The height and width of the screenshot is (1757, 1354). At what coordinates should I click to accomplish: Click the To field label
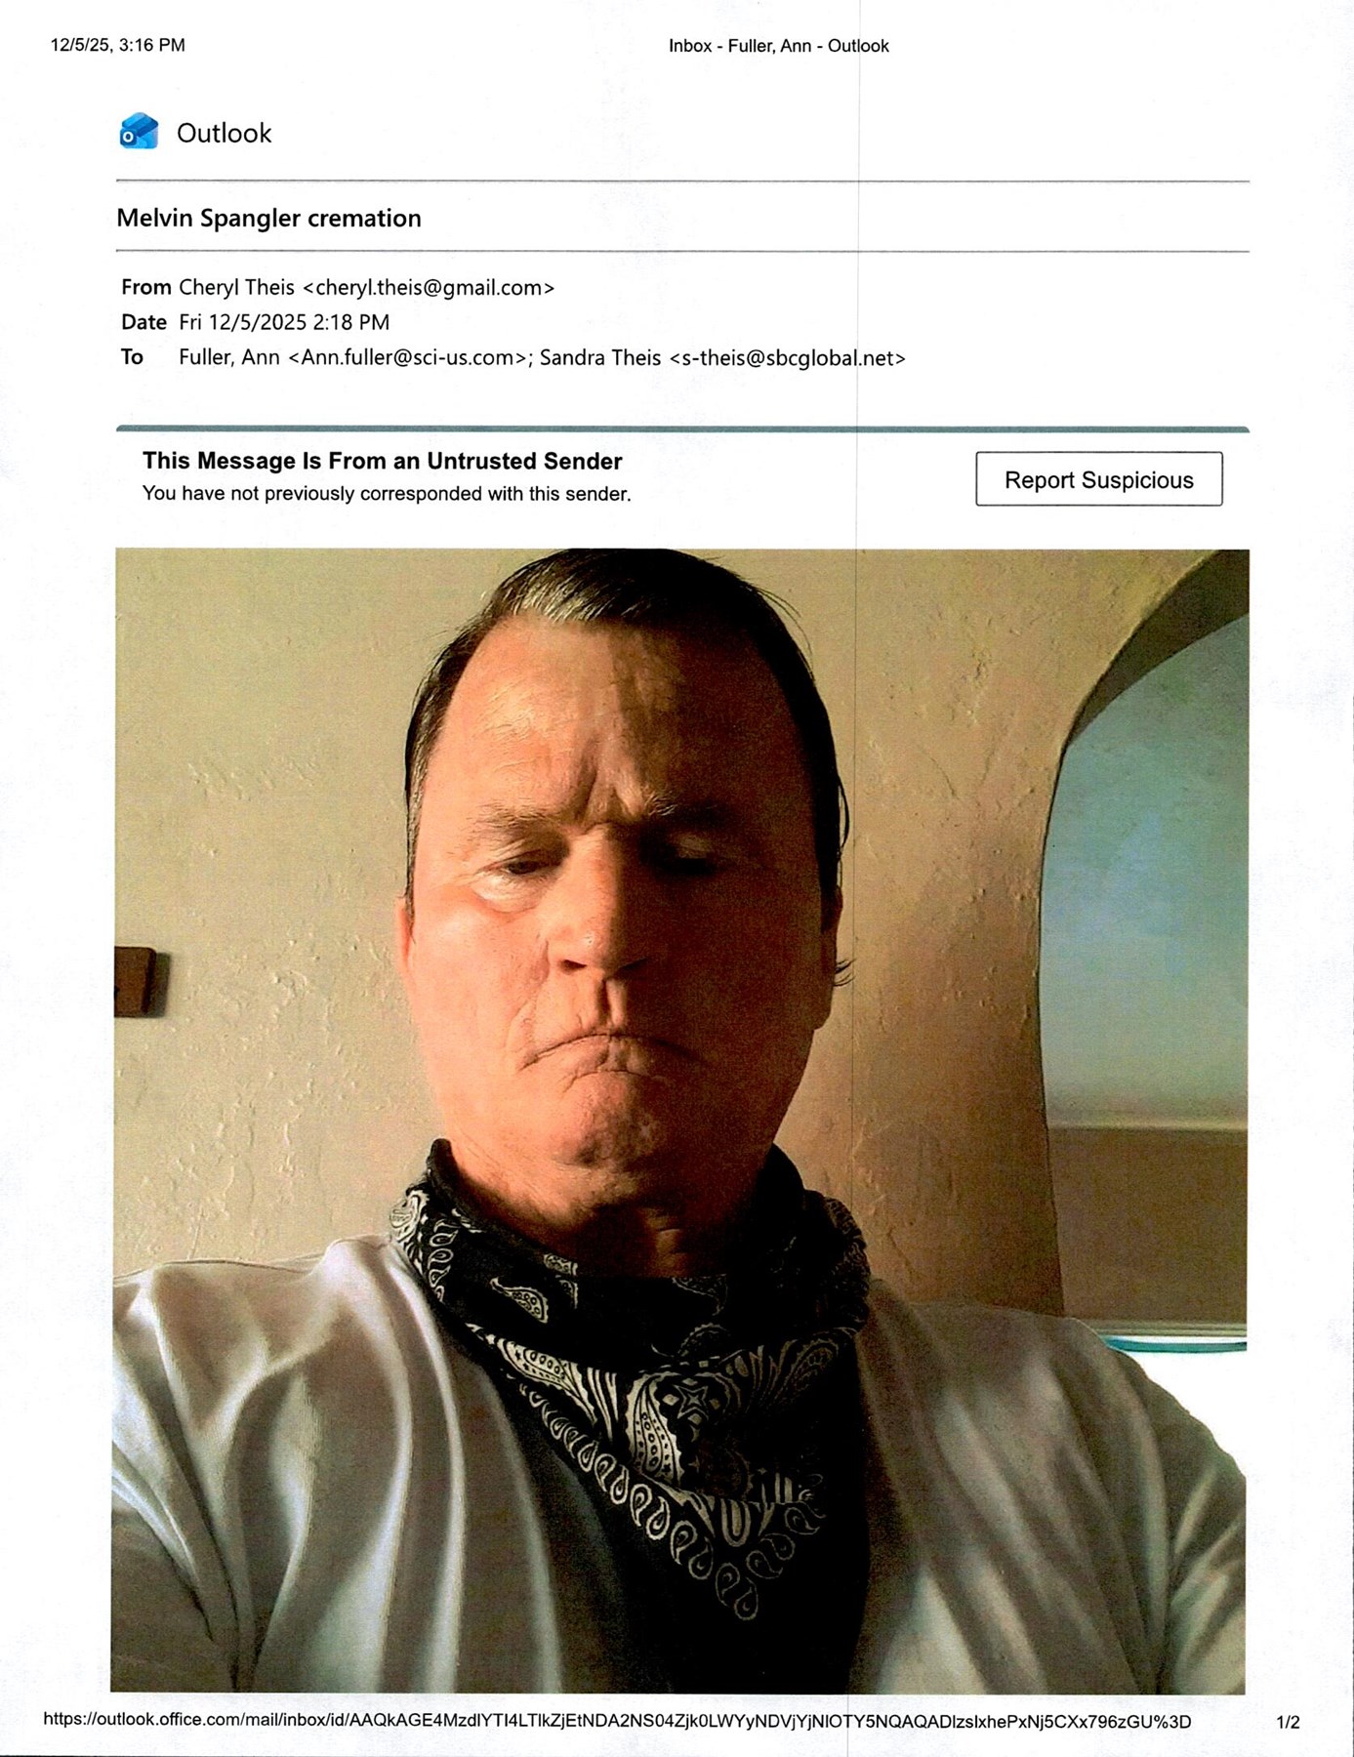click(133, 357)
